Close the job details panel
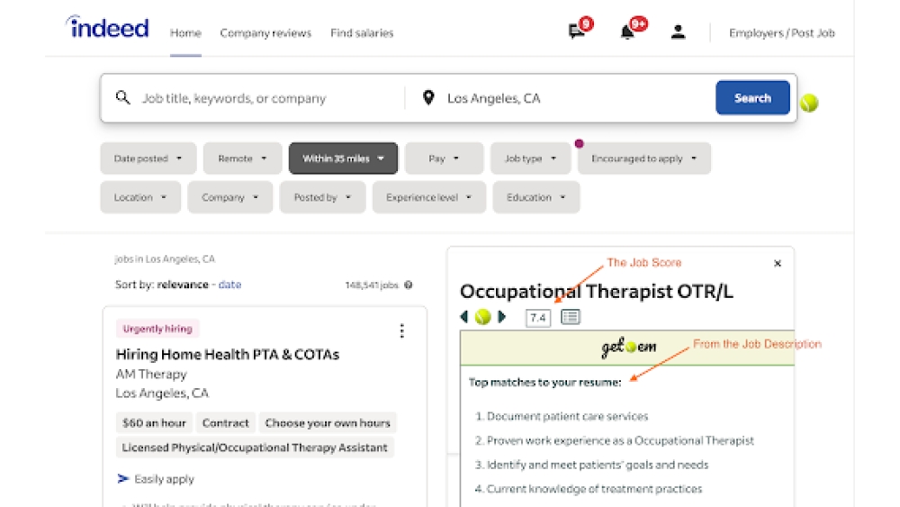The image size is (900, 507). 778,264
